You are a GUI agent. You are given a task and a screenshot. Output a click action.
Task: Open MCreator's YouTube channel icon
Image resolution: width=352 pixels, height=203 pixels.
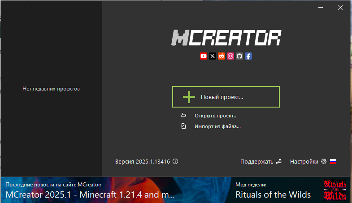pyautogui.click(x=204, y=56)
